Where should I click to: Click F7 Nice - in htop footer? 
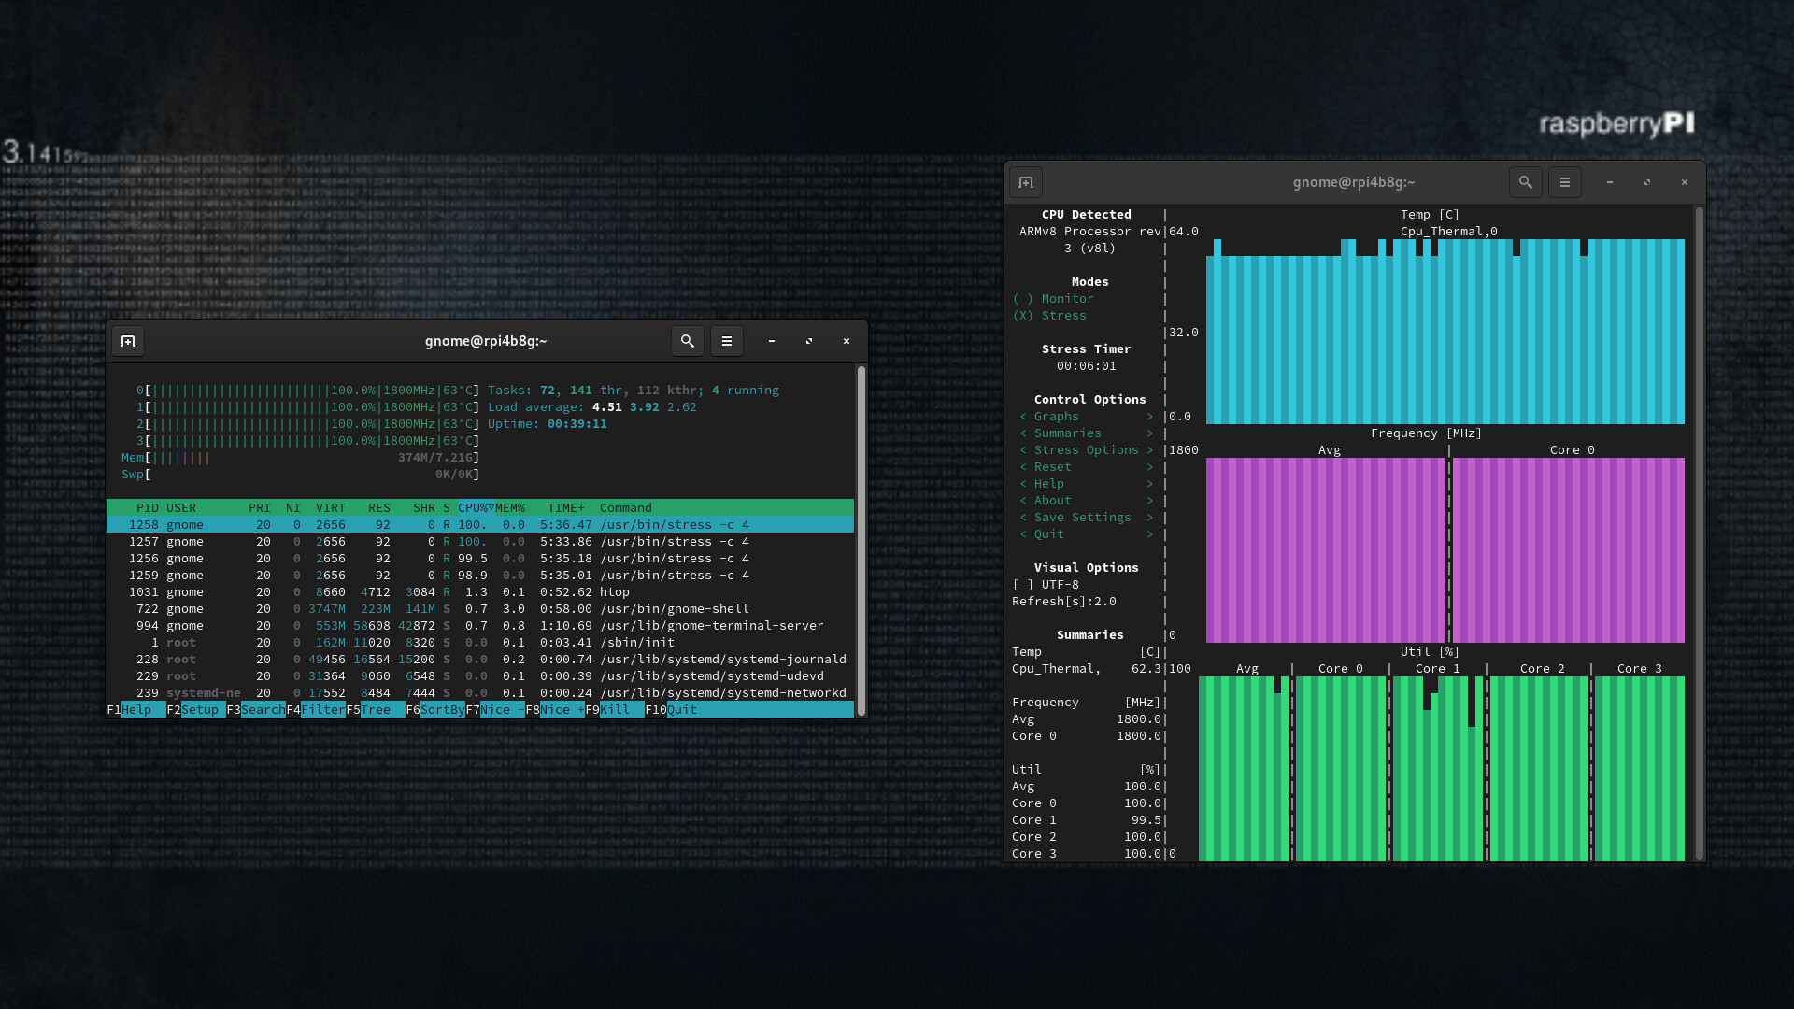click(x=495, y=710)
